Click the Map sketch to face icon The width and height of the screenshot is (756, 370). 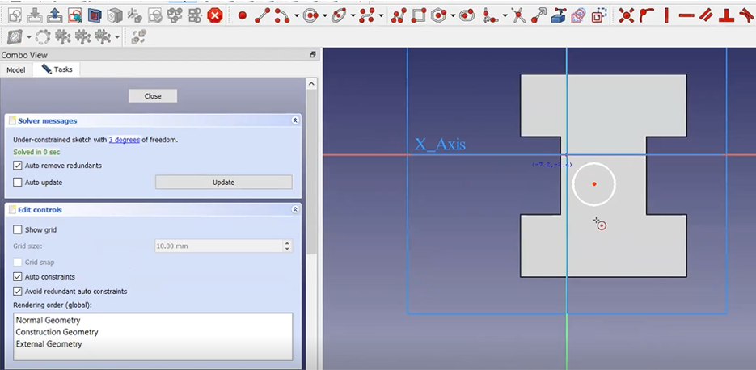tap(115, 16)
